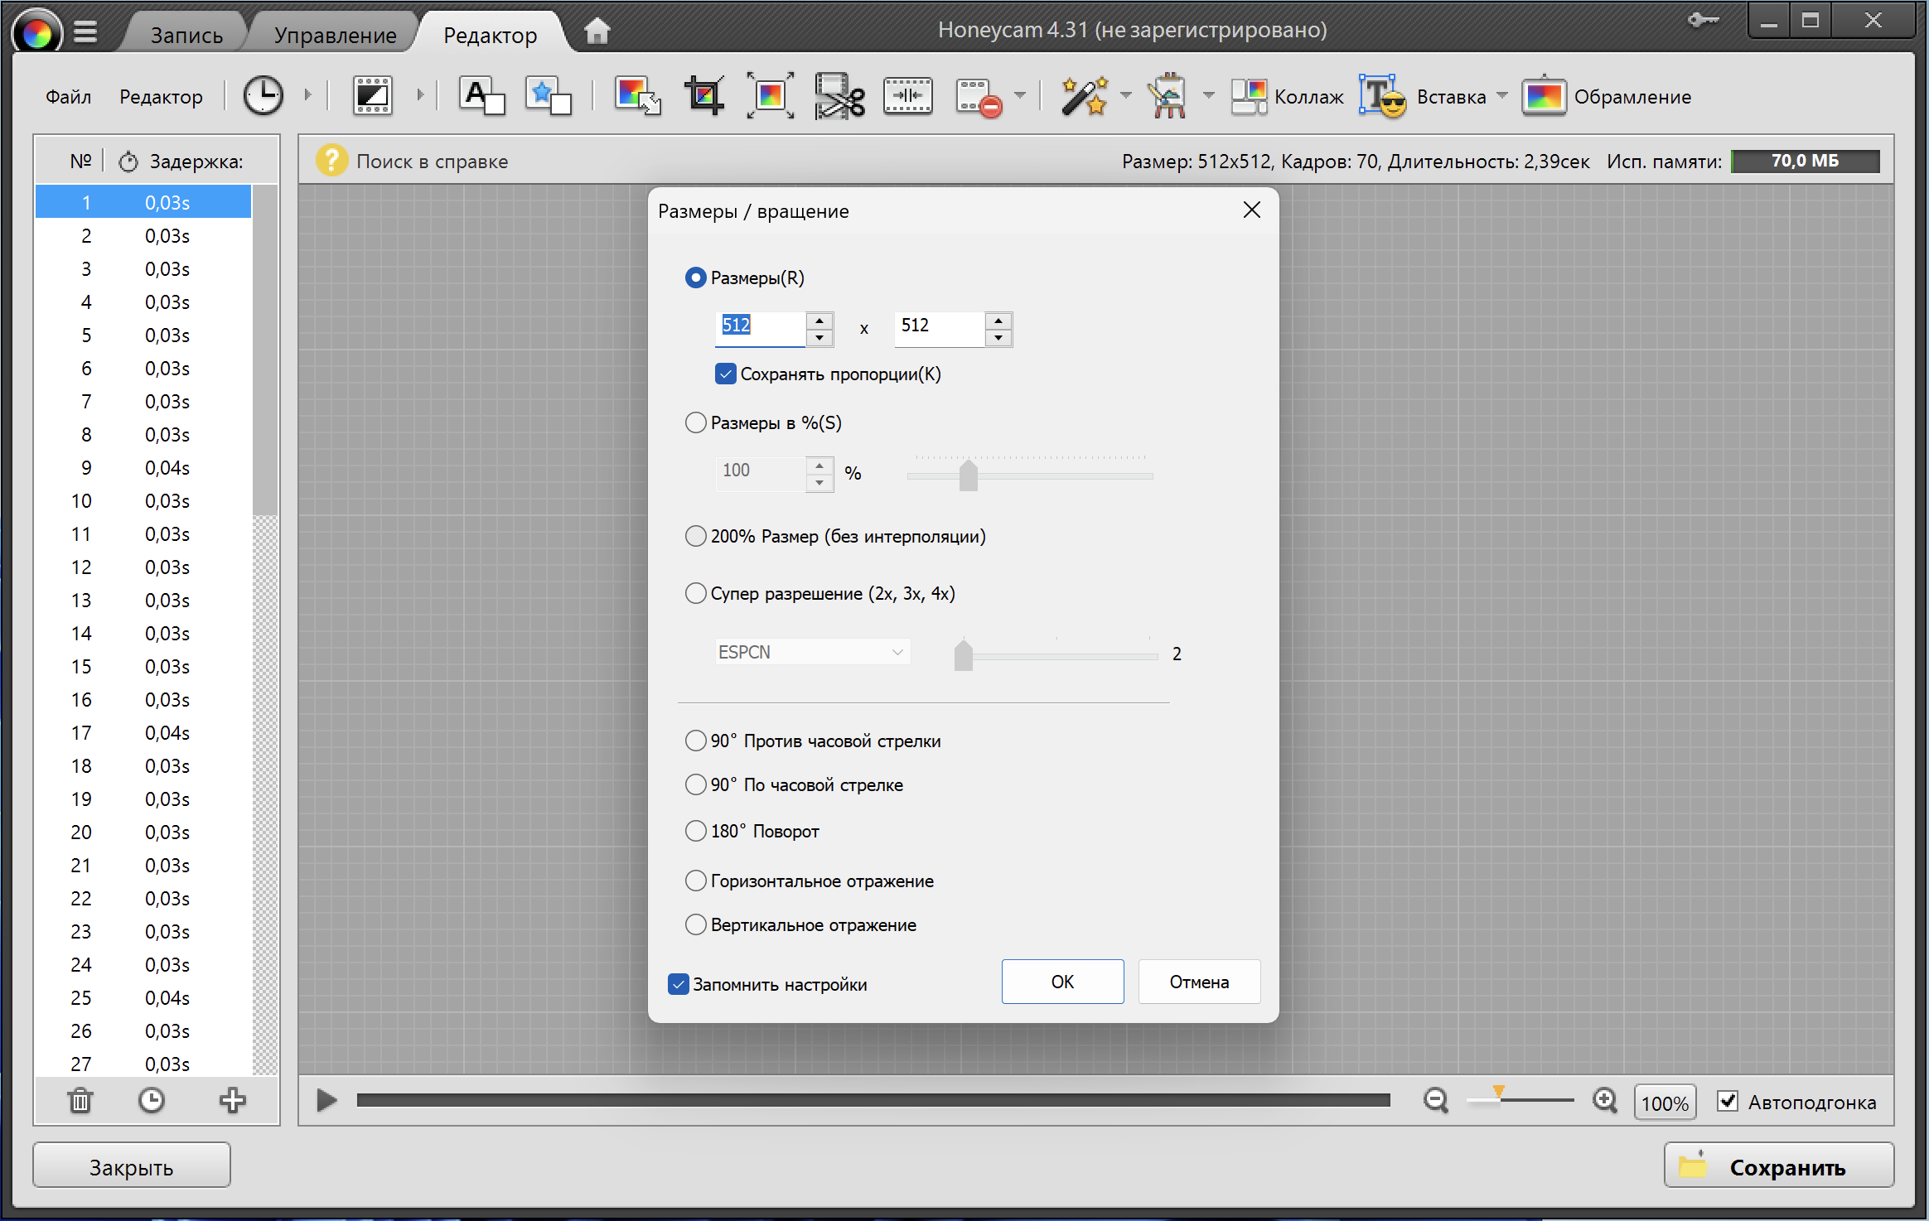The height and width of the screenshot is (1221, 1929).
Task: Open the painting easel filter tool
Action: (1168, 96)
